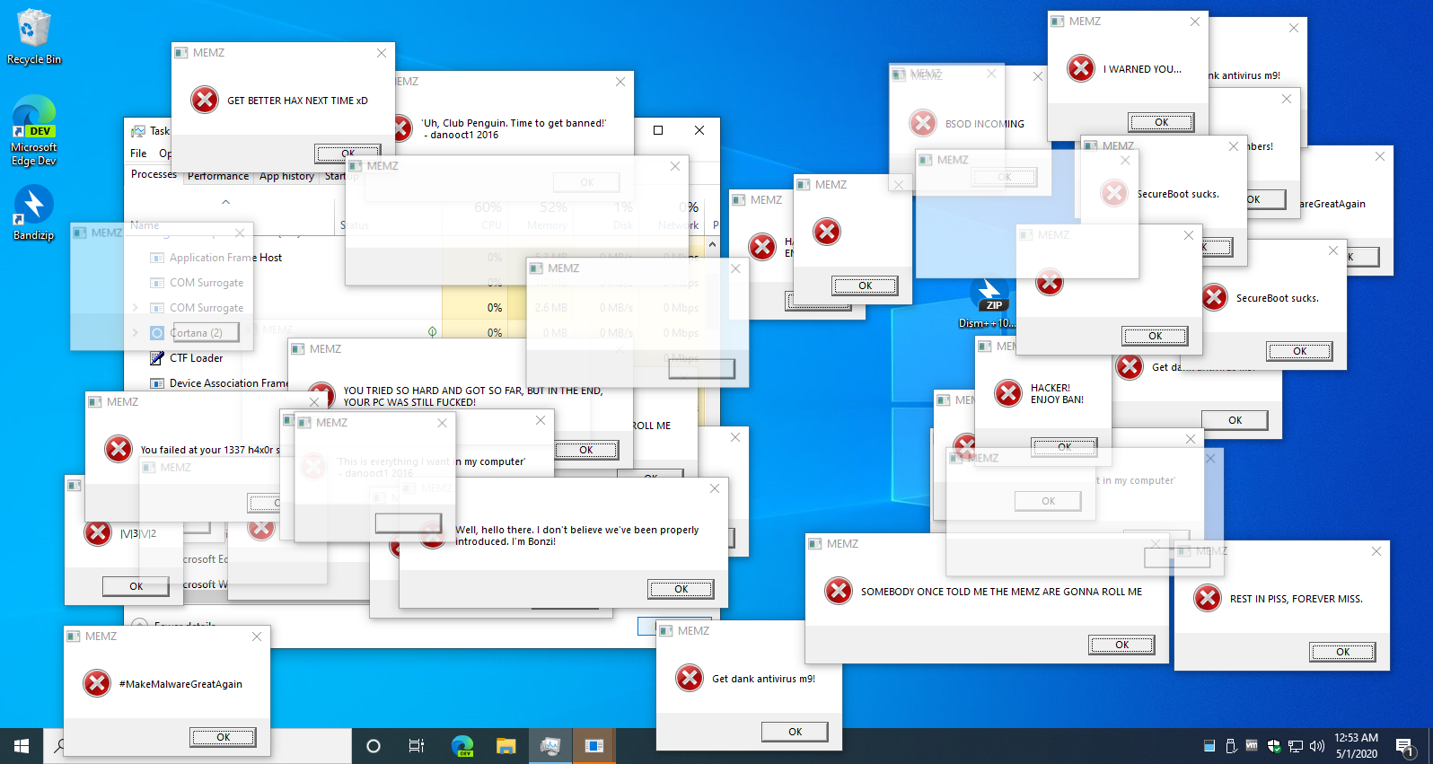The image size is (1433, 764).
Task: Select the Dism++ ZIP file on desktop
Action: pyautogui.click(x=988, y=303)
